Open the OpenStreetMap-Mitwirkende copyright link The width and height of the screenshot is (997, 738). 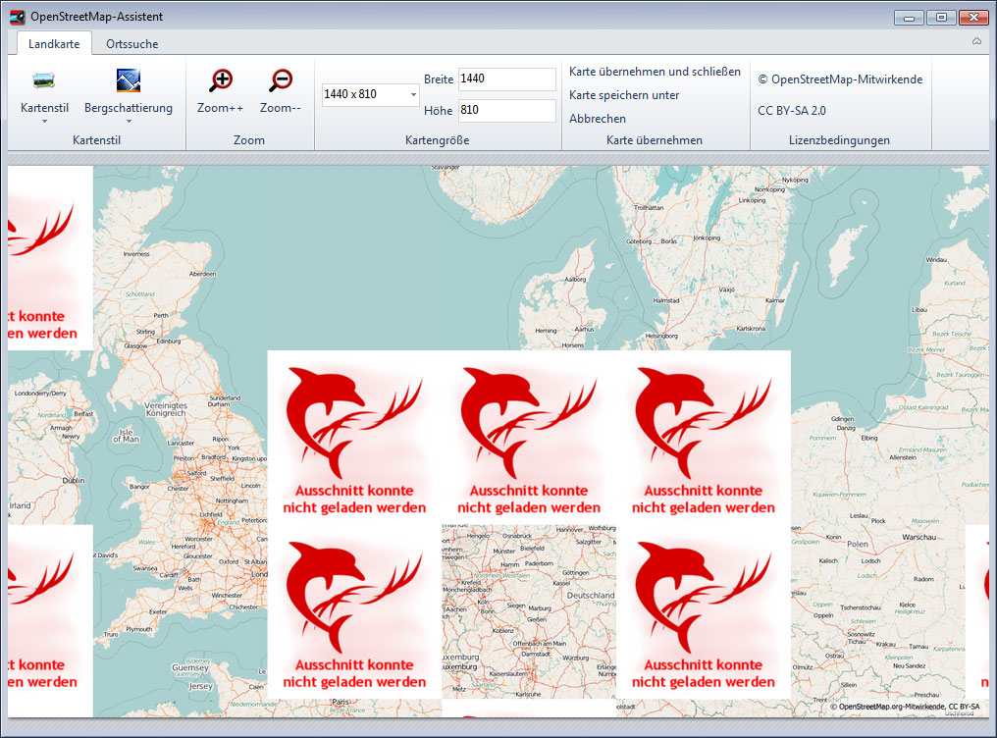[840, 79]
